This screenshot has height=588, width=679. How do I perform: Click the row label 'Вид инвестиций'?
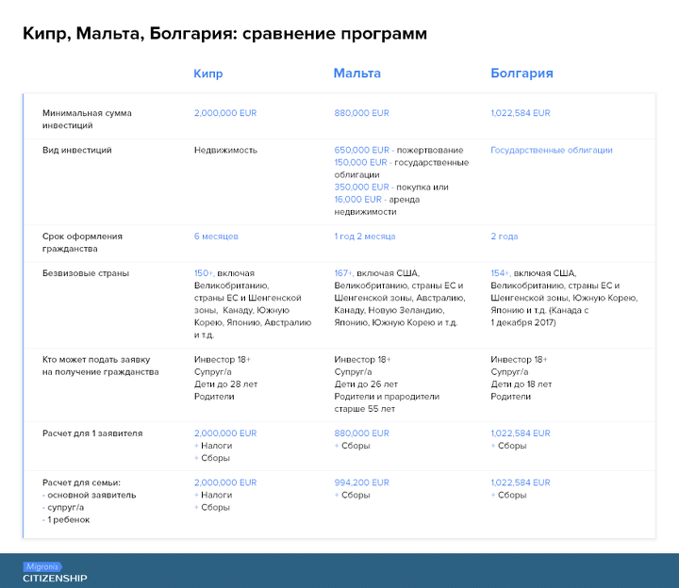pos(77,150)
